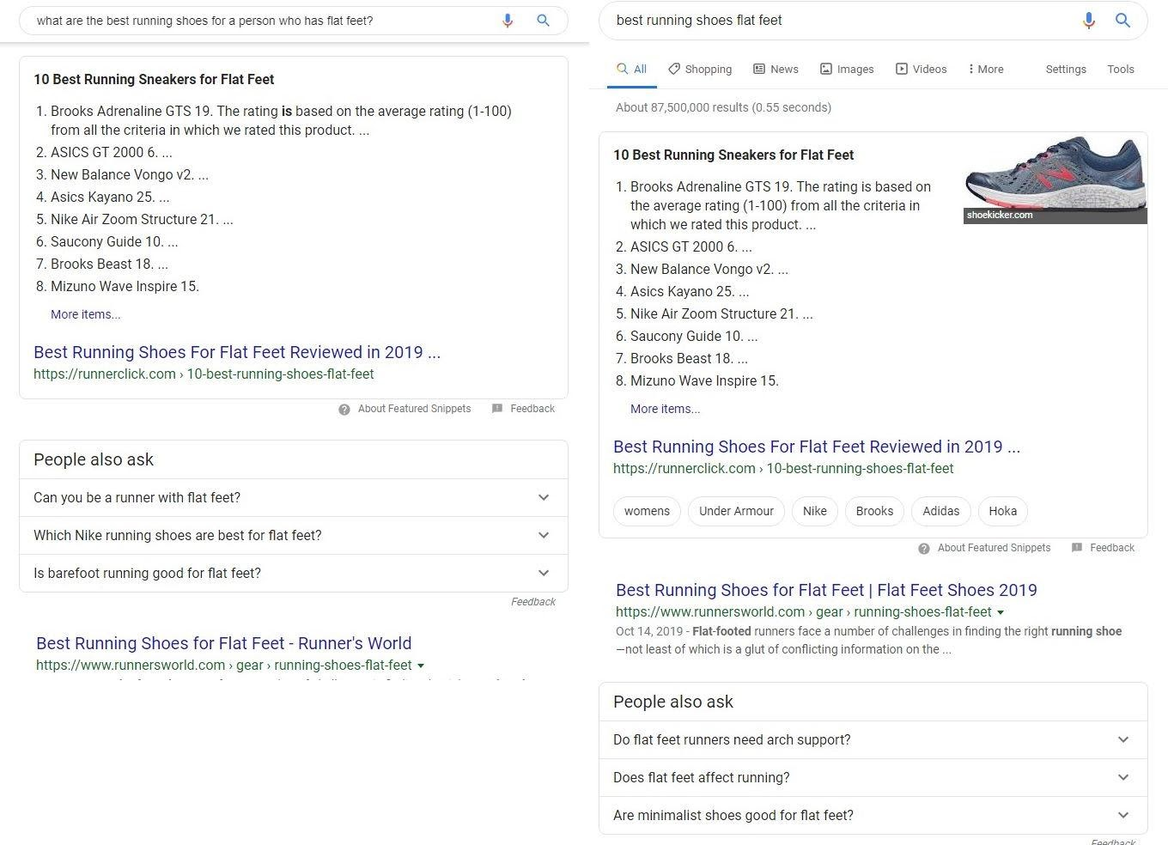Open dropdown arrow beside left runnersworld.com URL
Screen dimensions: 1168x845
pos(421,666)
